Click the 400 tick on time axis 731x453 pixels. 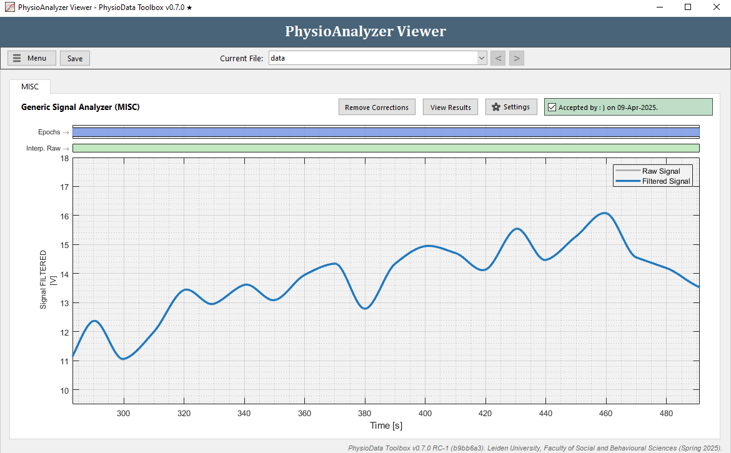[425, 414]
